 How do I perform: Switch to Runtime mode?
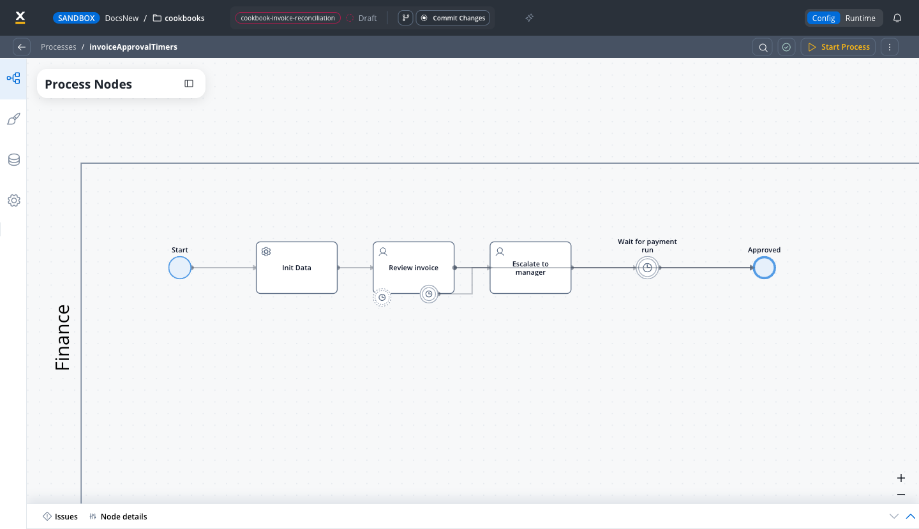click(860, 18)
